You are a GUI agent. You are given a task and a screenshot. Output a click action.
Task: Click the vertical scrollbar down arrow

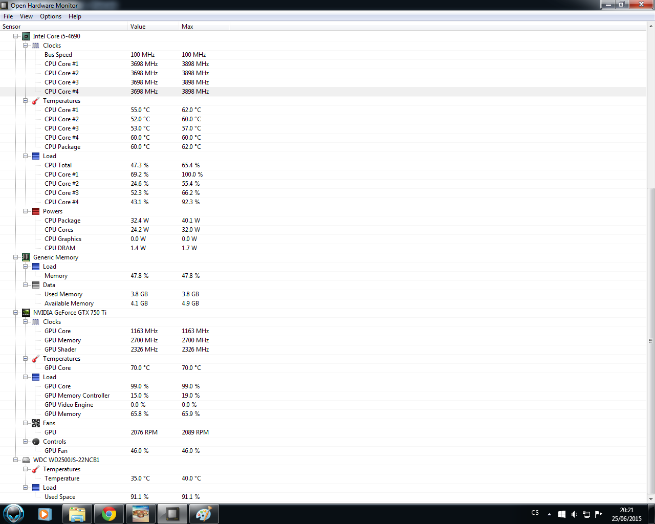click(x=651, y=499)
